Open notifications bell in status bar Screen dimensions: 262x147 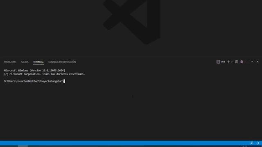[257, 143]
